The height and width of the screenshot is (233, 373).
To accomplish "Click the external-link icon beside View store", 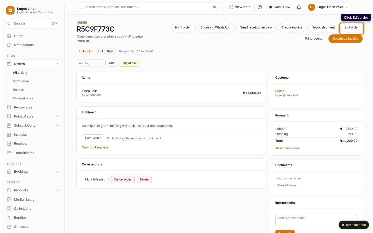I will tap(231, 7).
